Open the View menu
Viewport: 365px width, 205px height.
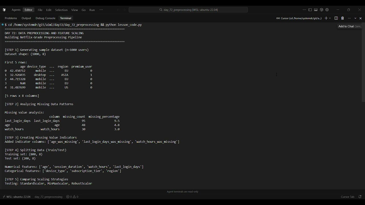(74, 10)
